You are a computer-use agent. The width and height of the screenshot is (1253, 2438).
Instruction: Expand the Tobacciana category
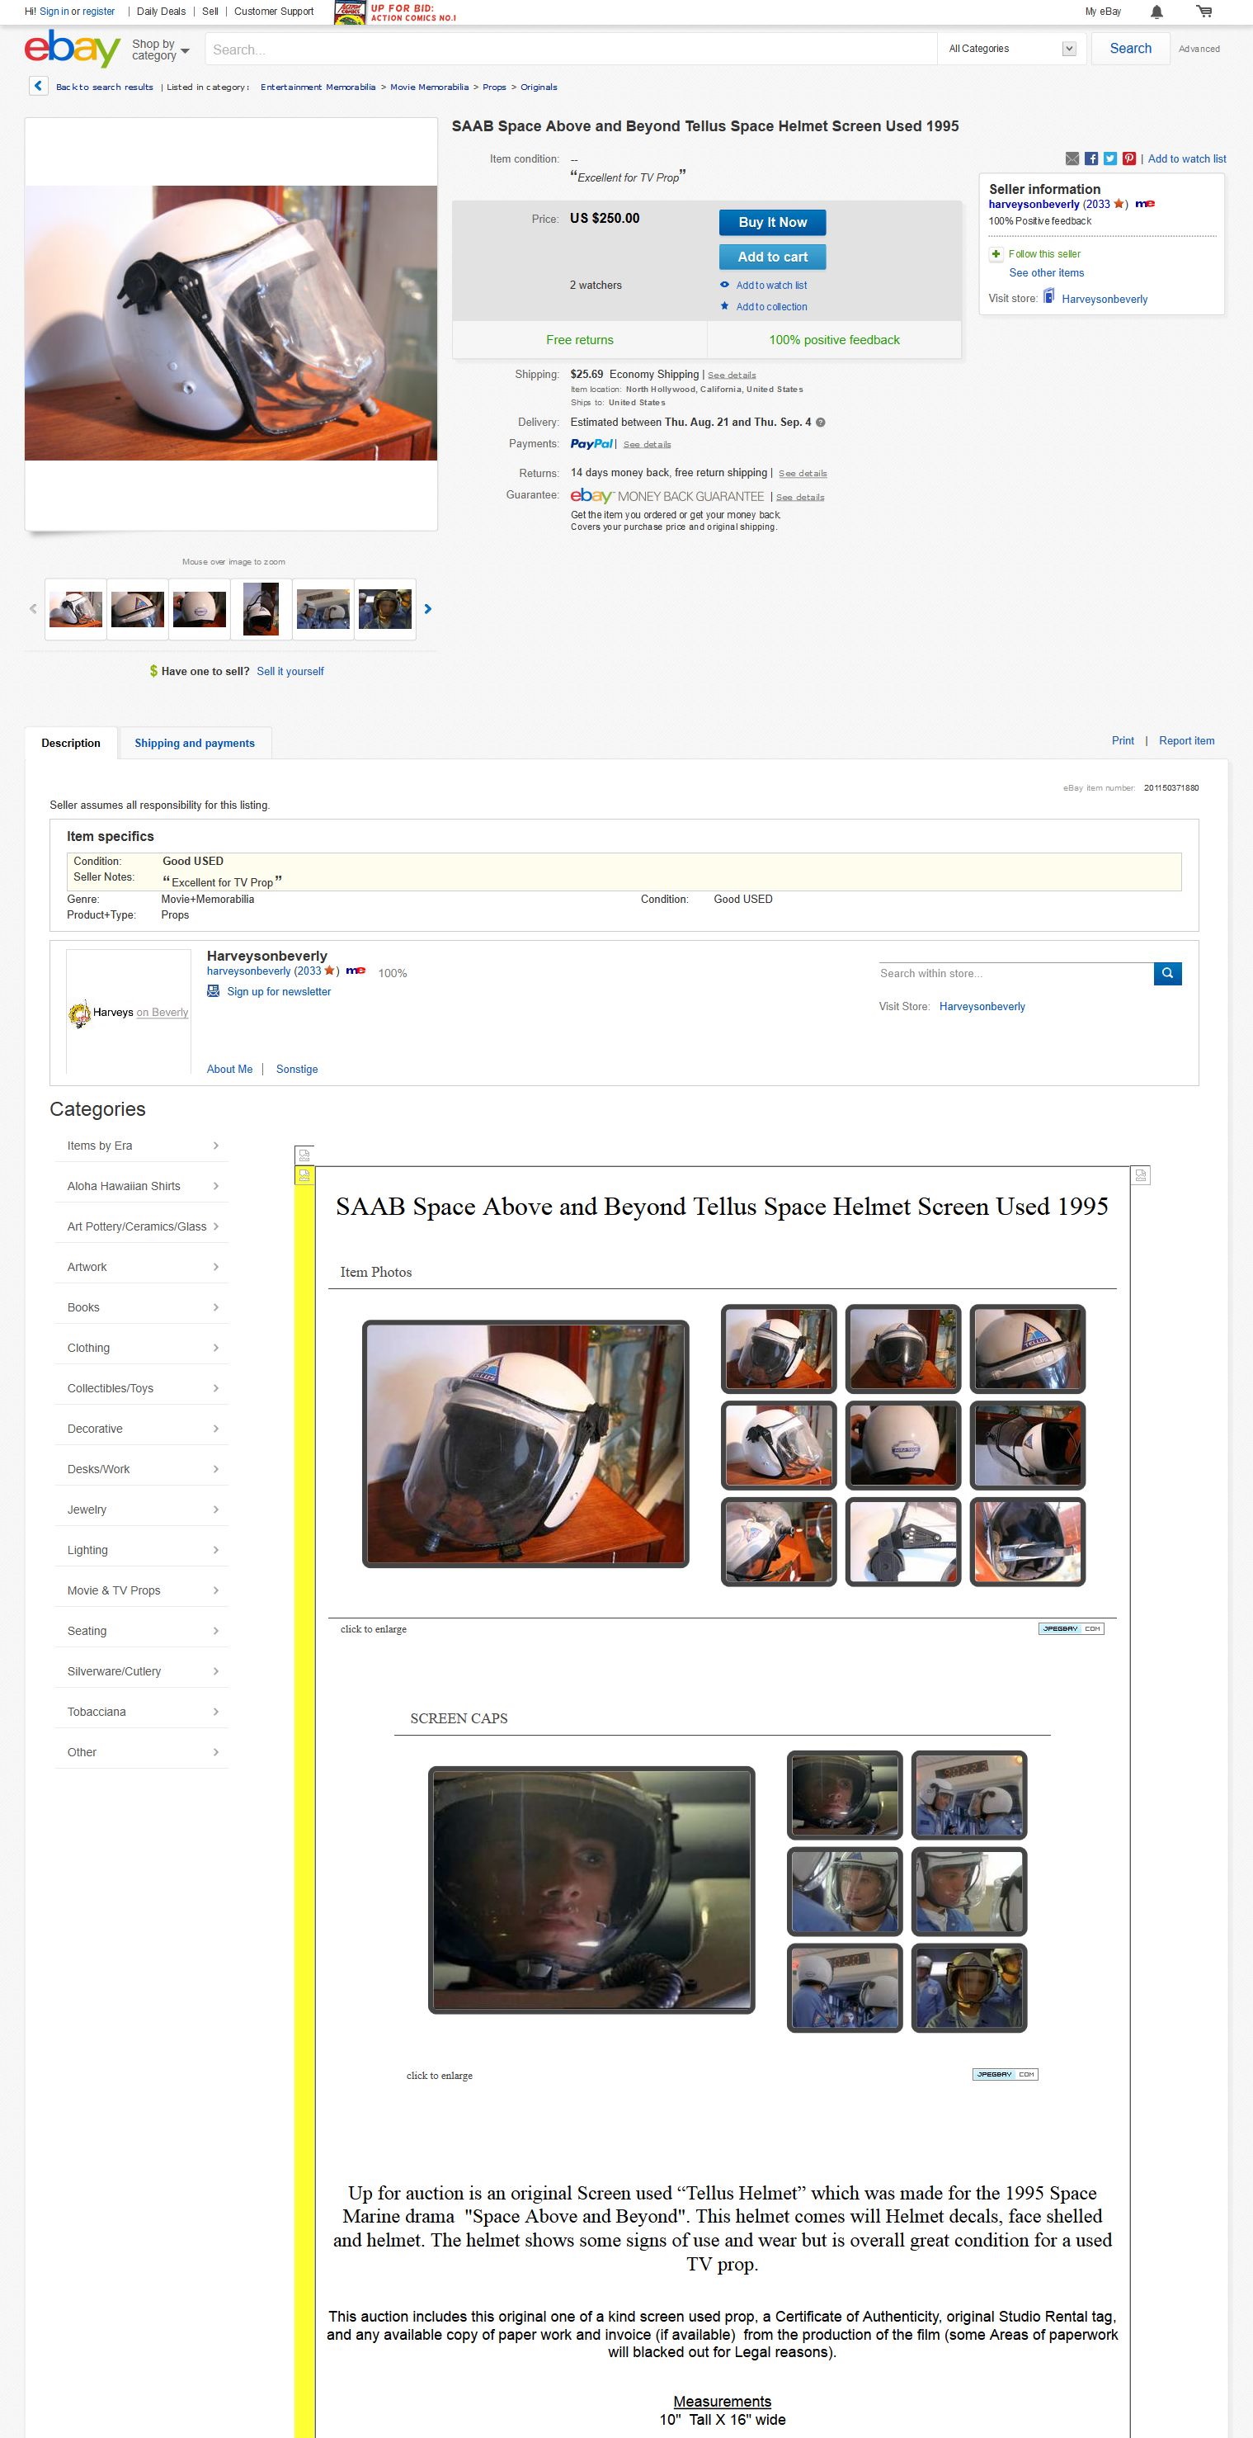tap(141, 1711)
